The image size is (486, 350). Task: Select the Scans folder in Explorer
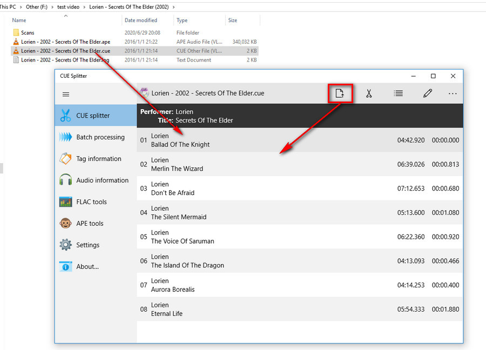28,33
